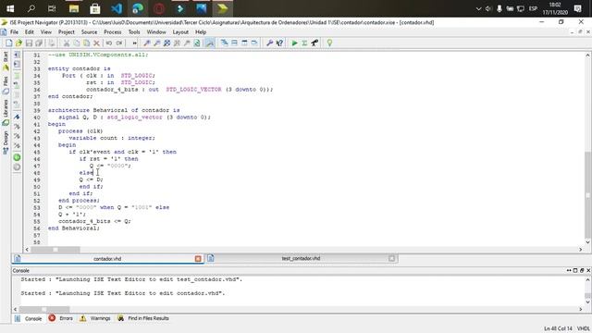Screen dimensions: 592x333
Task: Open the Files side panel tab
Action: pos(6,85)
